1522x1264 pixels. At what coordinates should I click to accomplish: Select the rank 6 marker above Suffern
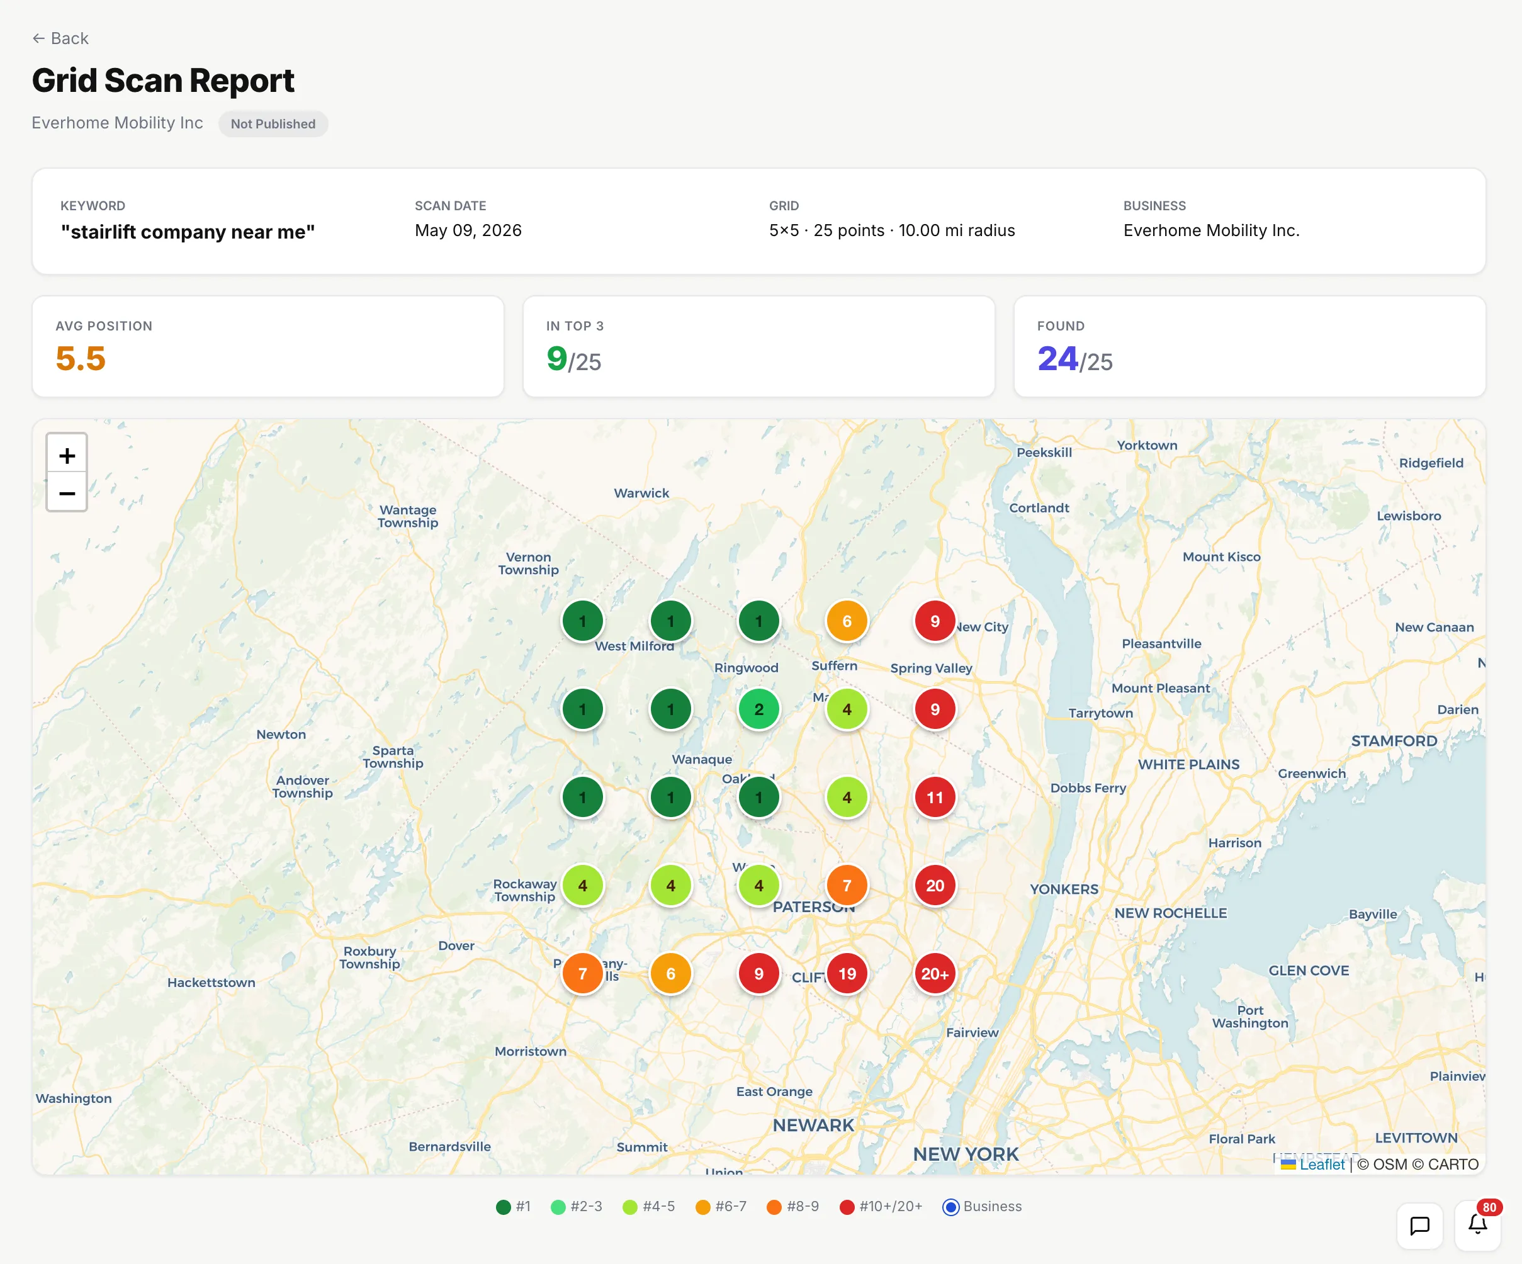847,621
